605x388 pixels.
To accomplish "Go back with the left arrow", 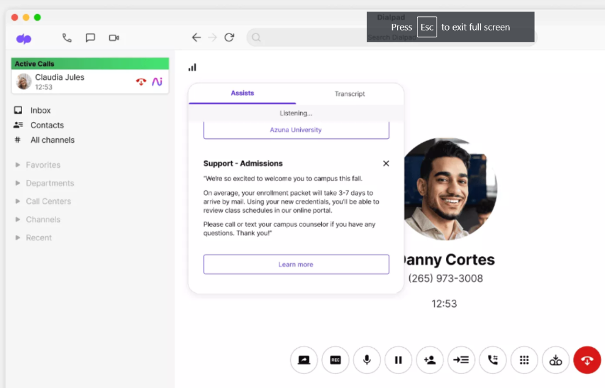I will (196, 37).
